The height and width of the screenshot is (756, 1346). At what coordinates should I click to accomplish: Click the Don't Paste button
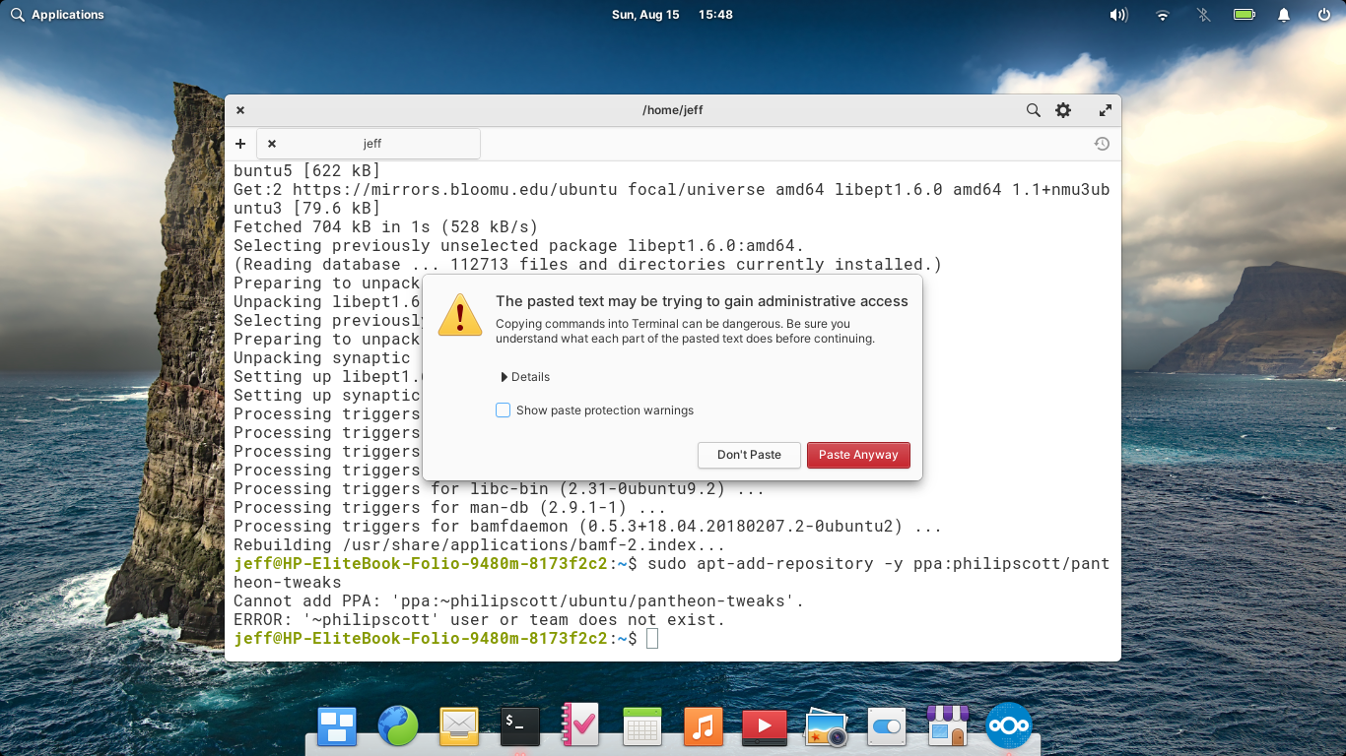pos(749,455)
